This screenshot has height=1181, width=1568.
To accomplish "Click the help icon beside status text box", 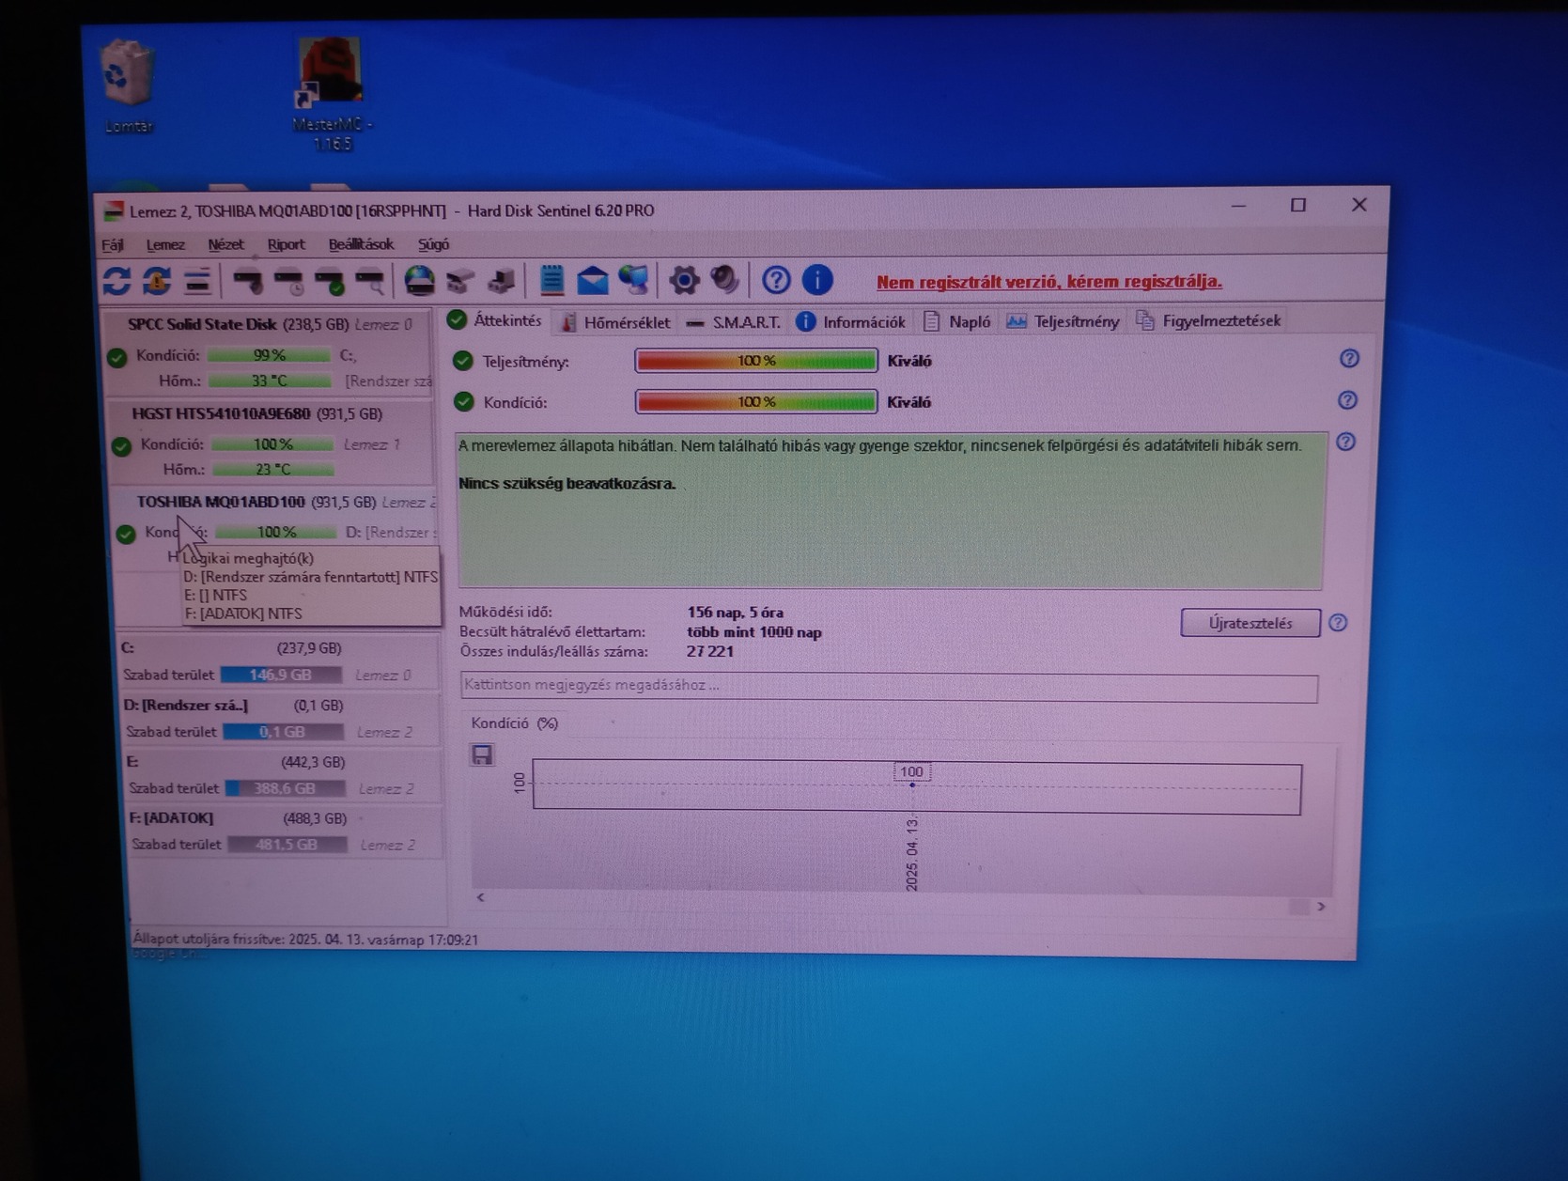I will 1345,442.
